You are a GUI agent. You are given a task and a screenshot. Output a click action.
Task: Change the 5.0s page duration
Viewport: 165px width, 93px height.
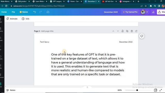pyautogui.click(x=26, y=19)
